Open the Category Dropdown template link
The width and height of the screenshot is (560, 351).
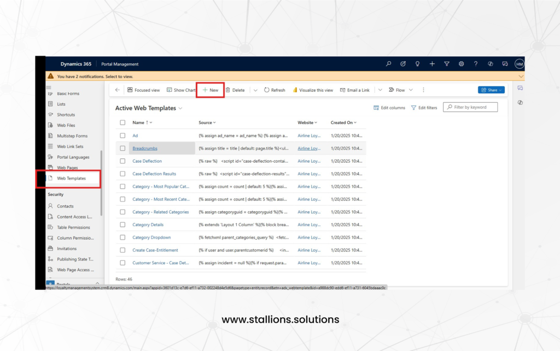tap(151, 237)
